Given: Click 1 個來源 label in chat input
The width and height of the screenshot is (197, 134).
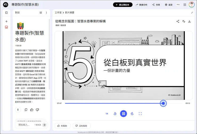Looking at the screenshot, I should click(x=38, y=125).
